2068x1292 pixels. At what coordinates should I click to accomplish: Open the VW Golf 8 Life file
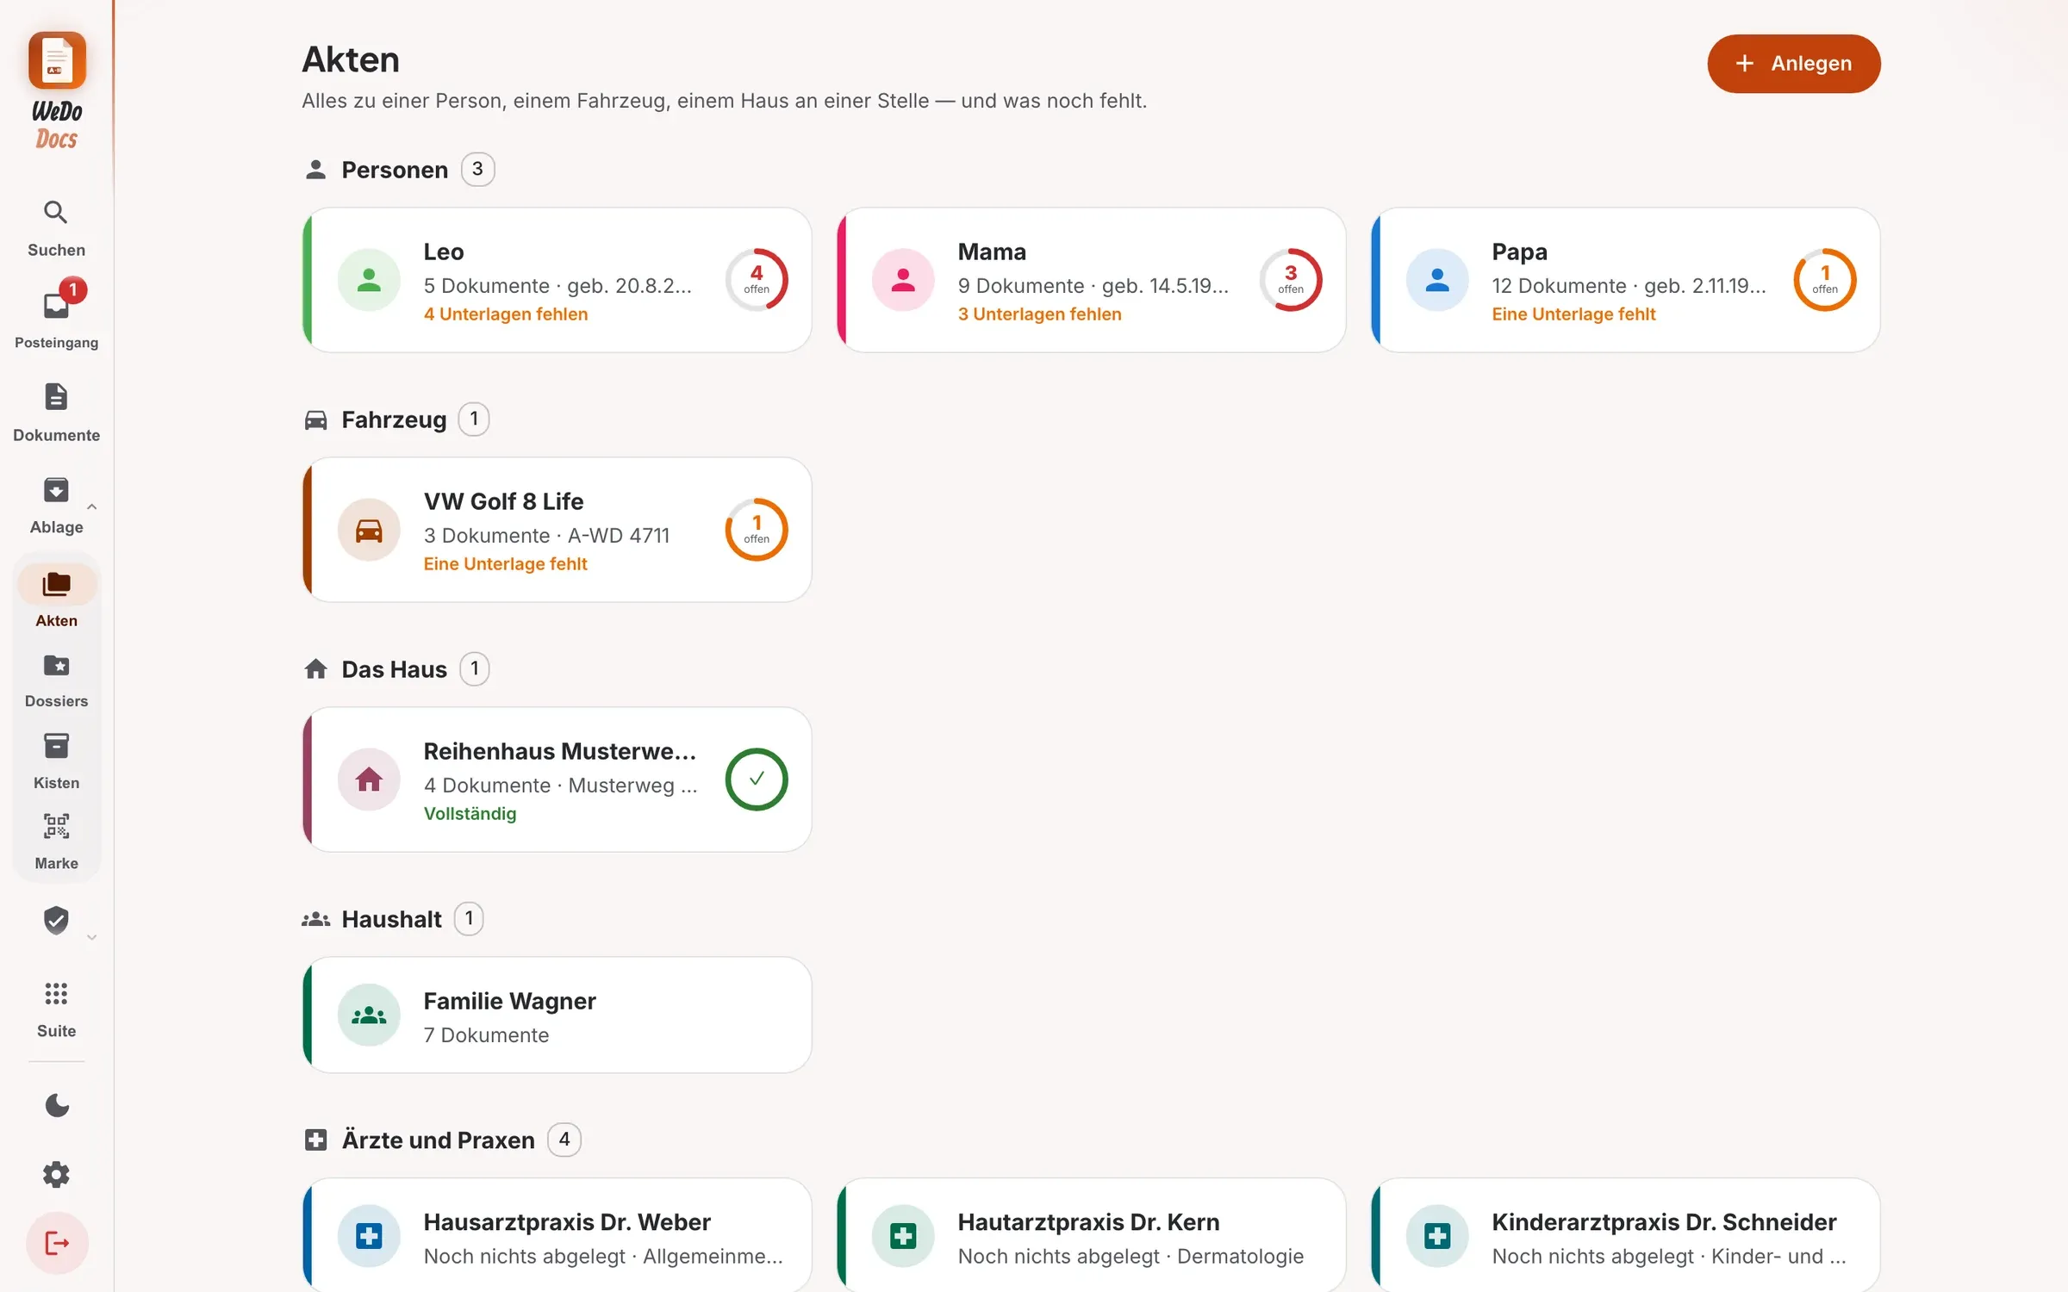(557, 530)
